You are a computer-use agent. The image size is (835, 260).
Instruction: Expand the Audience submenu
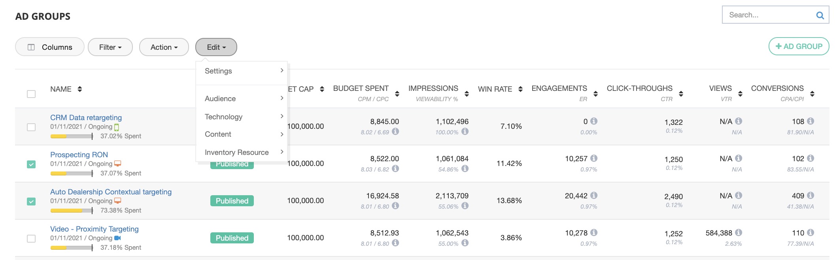(241, 98)
